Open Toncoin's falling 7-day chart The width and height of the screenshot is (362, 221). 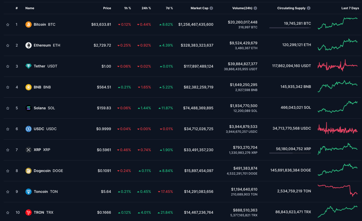click(338, 191)
